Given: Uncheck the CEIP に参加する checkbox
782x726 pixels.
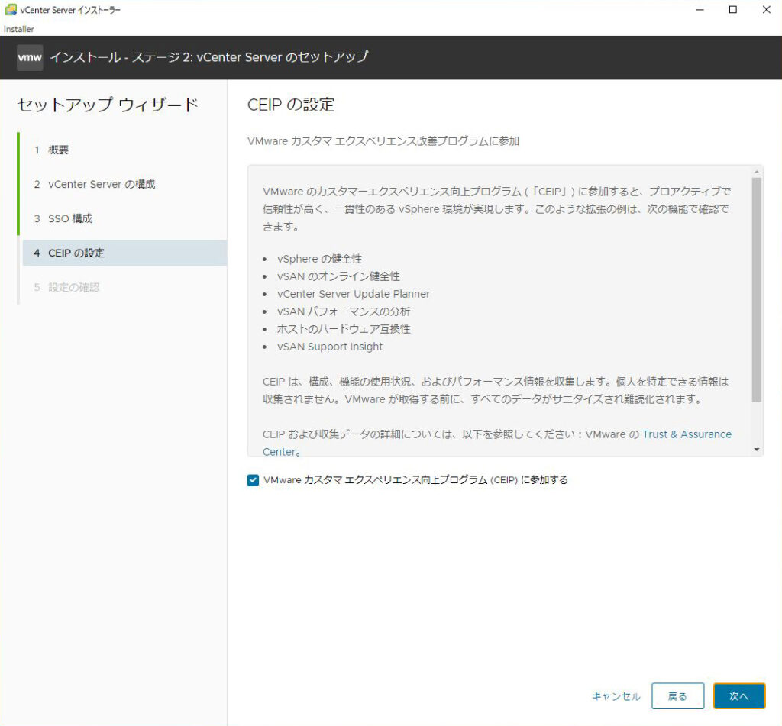Looking at the screenshot, I should pos(253,480).
